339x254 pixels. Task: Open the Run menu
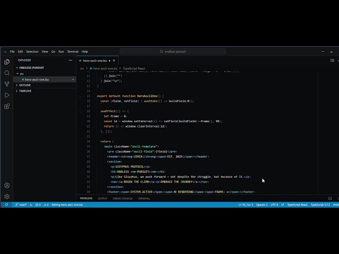click(61, 52)
